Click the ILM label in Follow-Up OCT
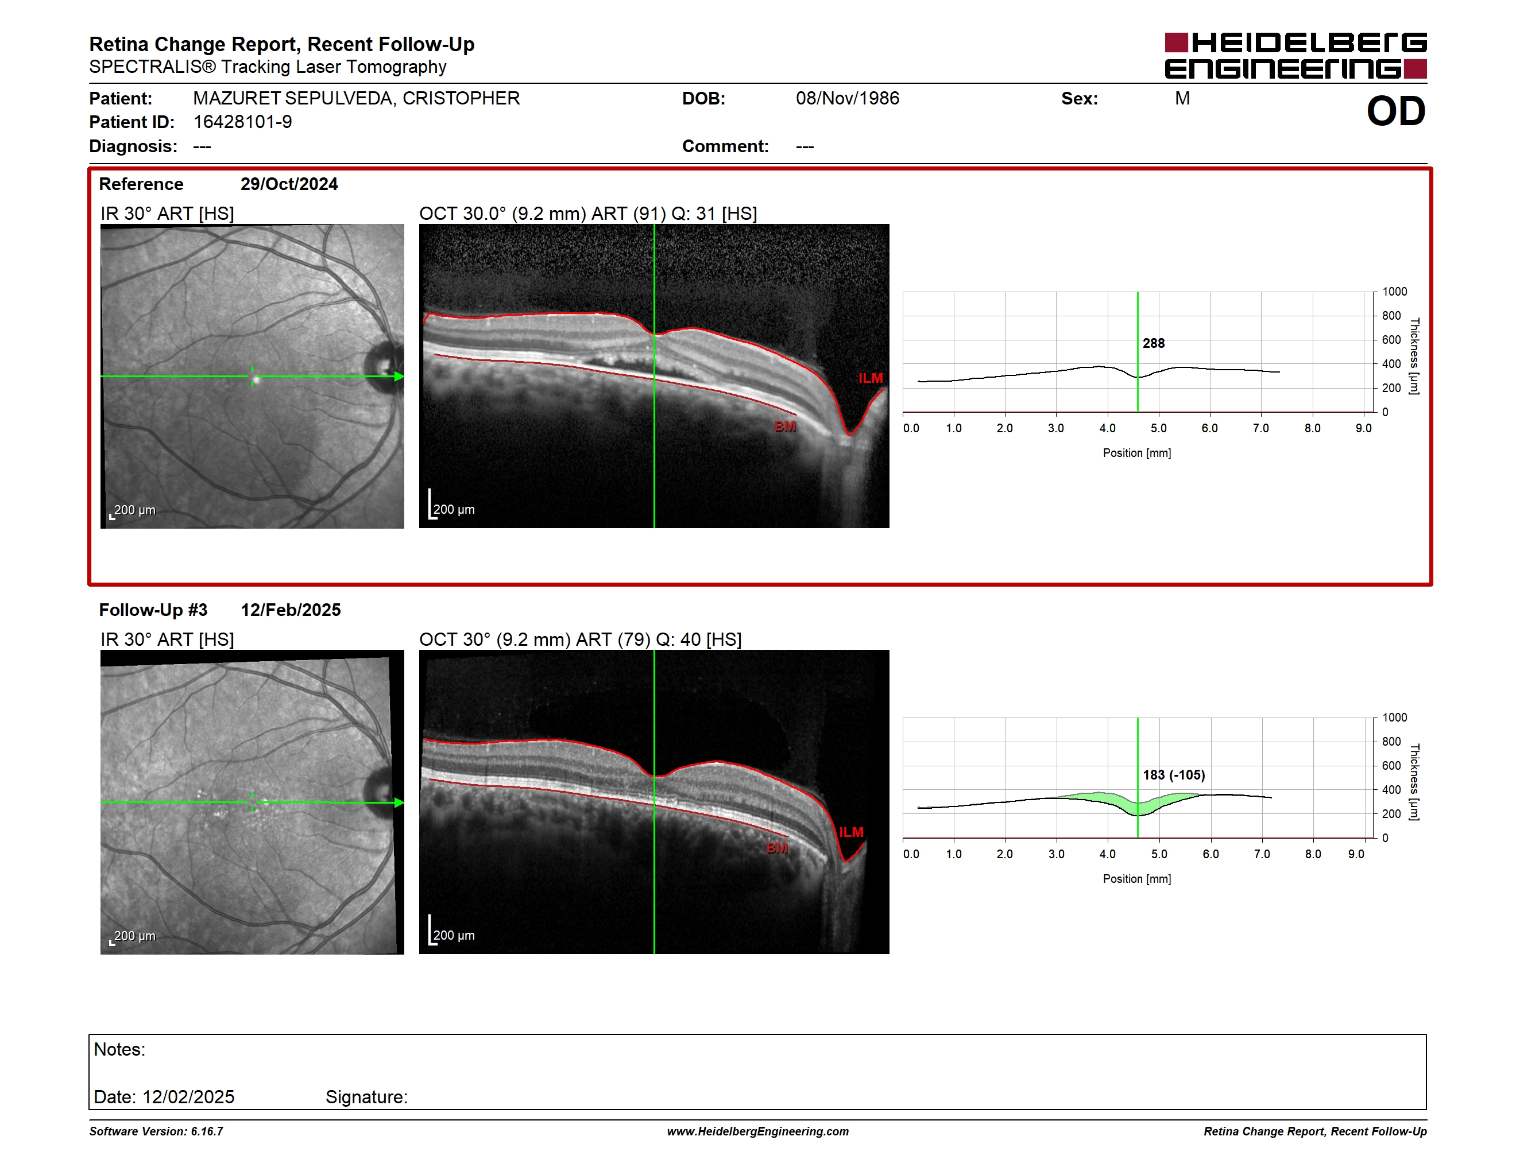The image size is (1516, 1171). point(851,832)
